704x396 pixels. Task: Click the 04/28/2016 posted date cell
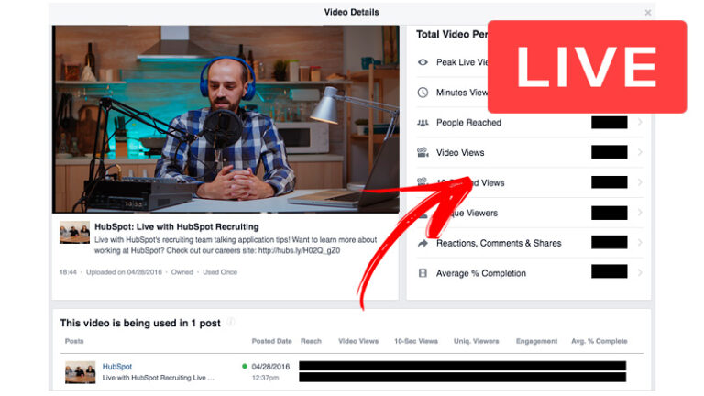point(270,367)
